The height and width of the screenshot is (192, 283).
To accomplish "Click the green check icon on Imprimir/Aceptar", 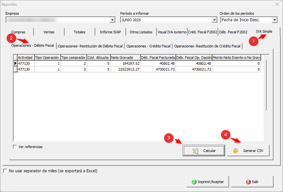I will tap(194, 181).
